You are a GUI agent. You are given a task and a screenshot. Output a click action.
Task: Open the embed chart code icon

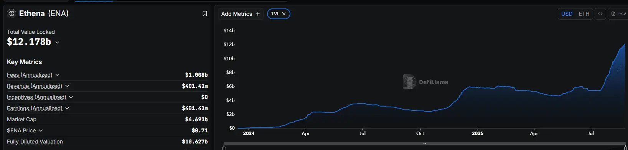click(600, 14)
